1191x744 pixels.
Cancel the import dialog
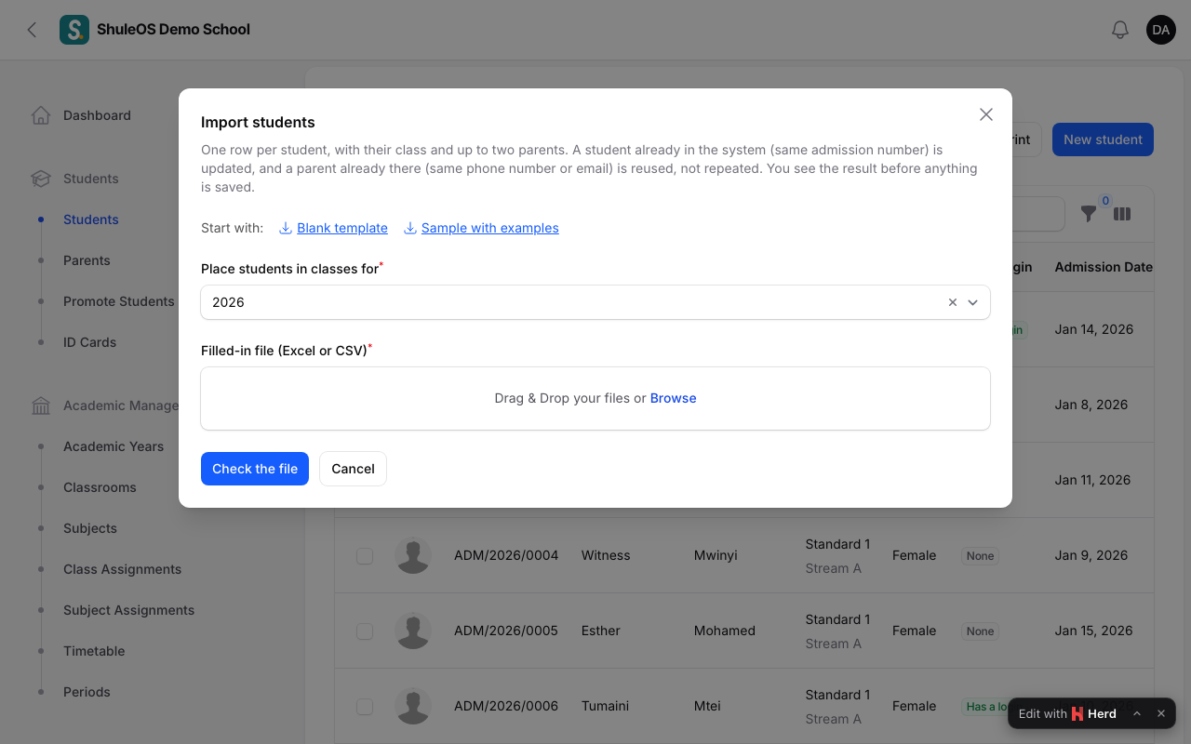[x=353, y=469]
